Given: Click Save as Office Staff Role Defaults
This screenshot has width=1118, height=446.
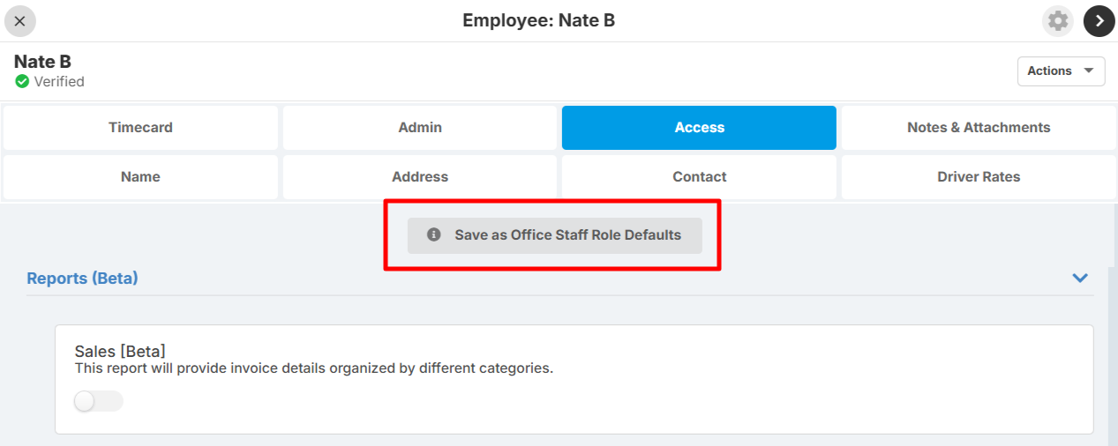Looking at the screenshot, I should pos(554,235).
